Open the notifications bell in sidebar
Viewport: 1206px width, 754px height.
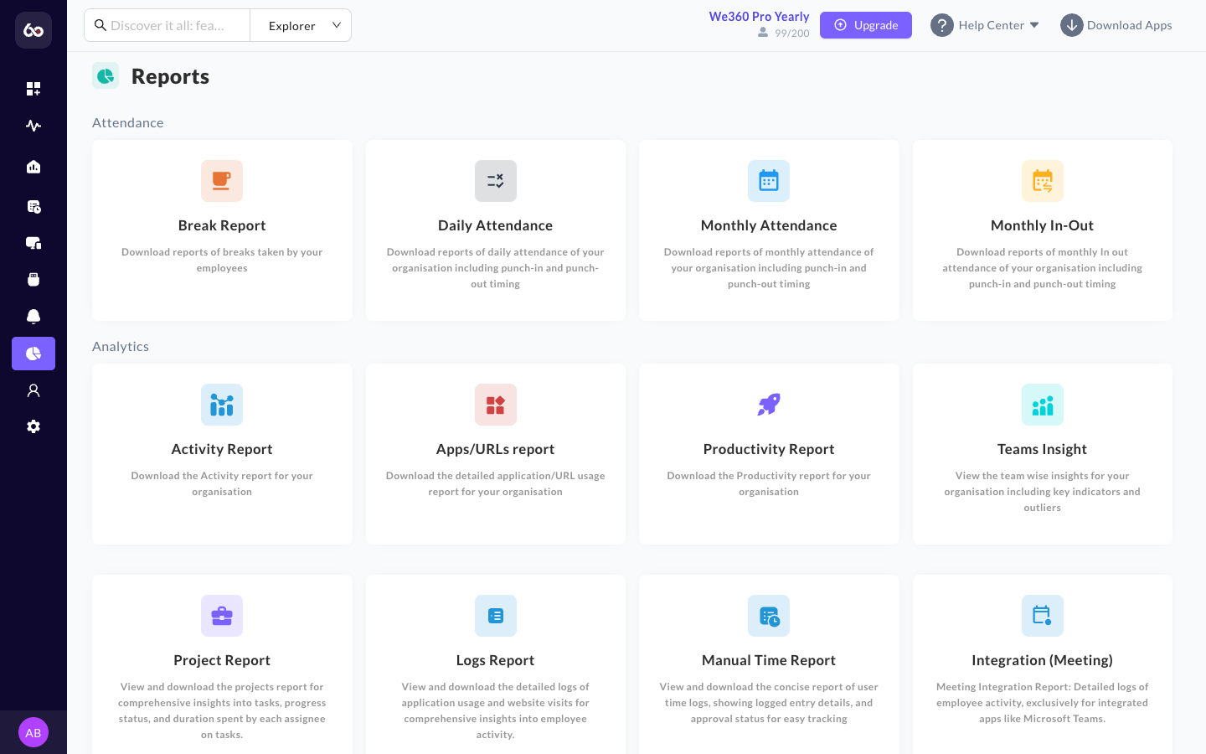pos(33,317)
